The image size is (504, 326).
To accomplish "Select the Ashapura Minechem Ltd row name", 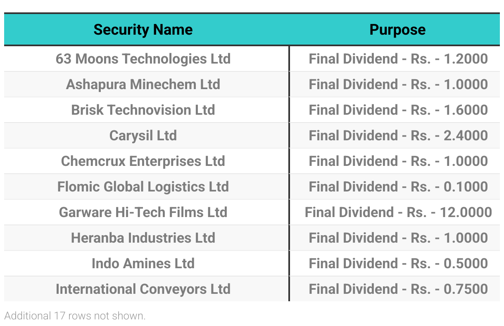I will pos(143,84).
